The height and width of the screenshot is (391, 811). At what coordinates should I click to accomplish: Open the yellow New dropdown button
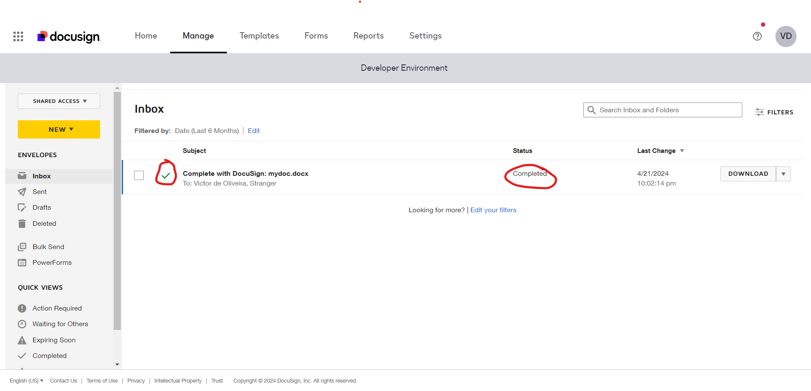click(59, 129)
